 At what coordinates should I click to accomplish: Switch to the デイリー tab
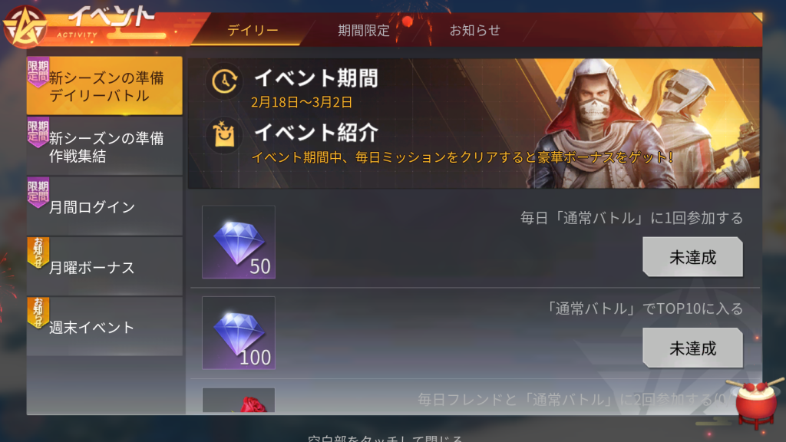tap(253, 31)
